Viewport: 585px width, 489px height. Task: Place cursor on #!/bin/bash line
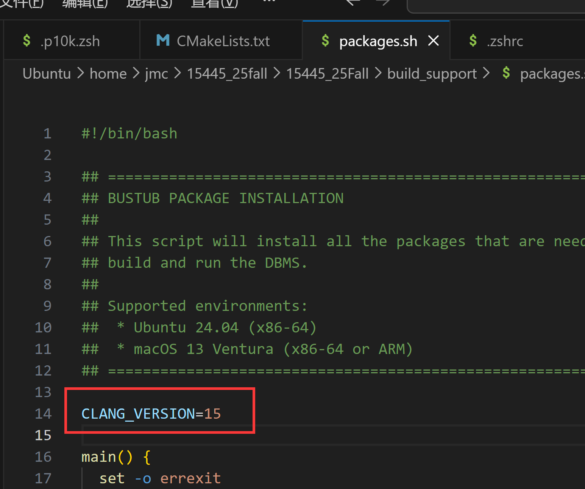129,134
